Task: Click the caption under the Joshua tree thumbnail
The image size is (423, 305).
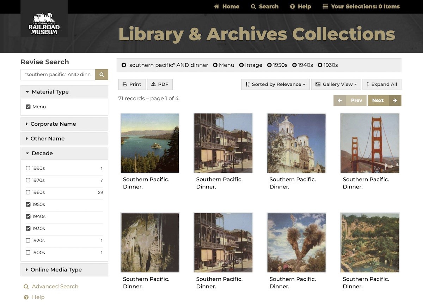Action: pos(293,282)
